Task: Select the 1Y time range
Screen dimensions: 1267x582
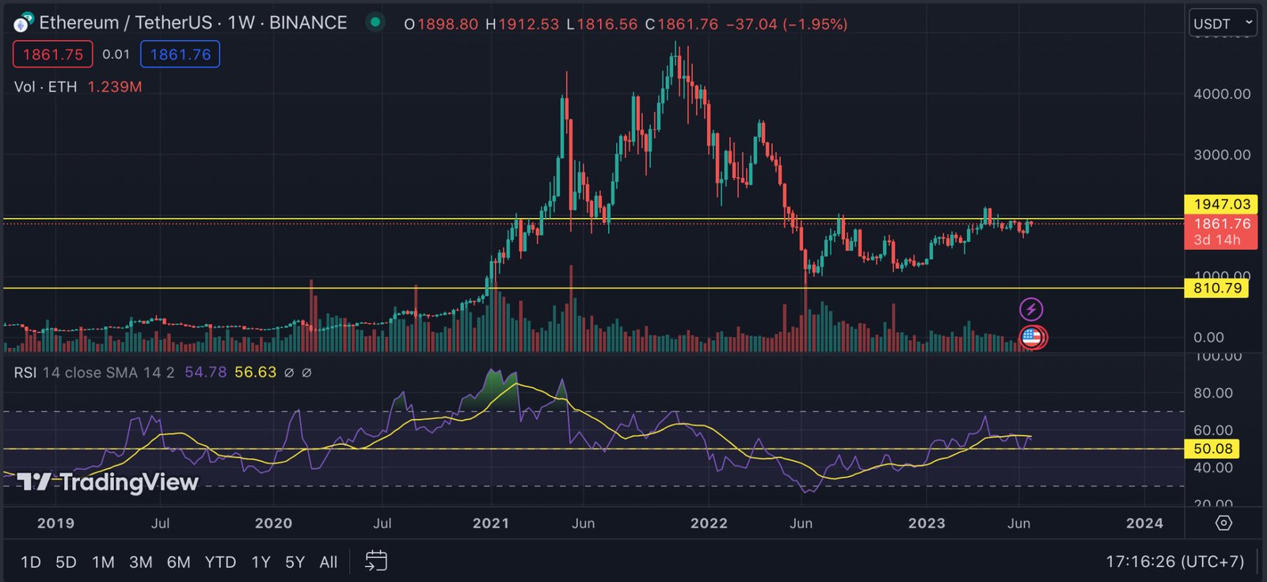Action: click(x=261, y=562)
